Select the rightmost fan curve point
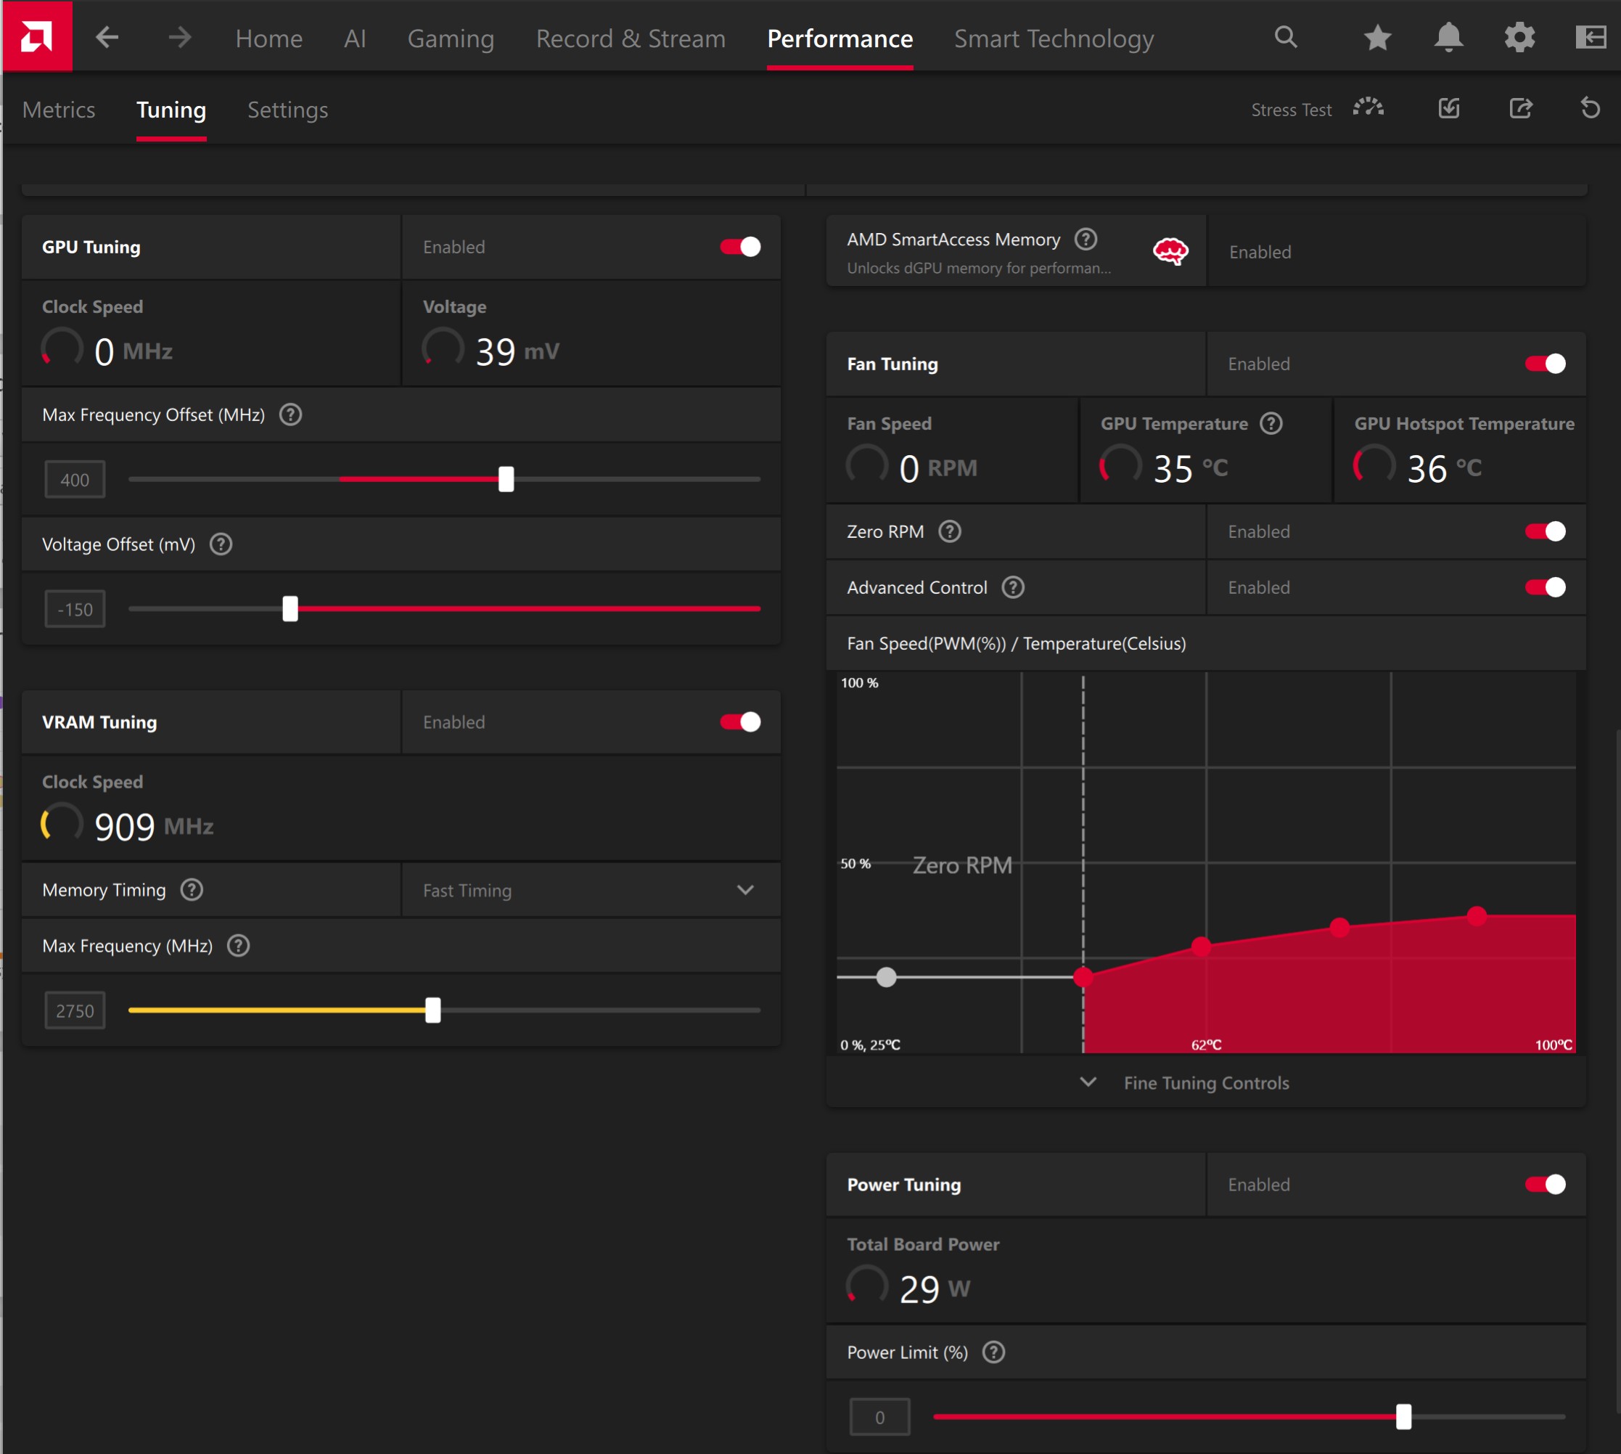The width and height of the screenshot is (1621, 1454). click(x=1477, y=915)
